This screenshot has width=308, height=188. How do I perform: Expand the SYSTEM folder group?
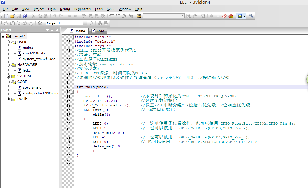pos(9,76)
